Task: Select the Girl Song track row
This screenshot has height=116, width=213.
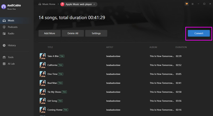Action: point(106,101)
